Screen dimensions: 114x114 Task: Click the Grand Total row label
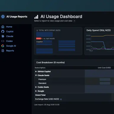point(40,95)
